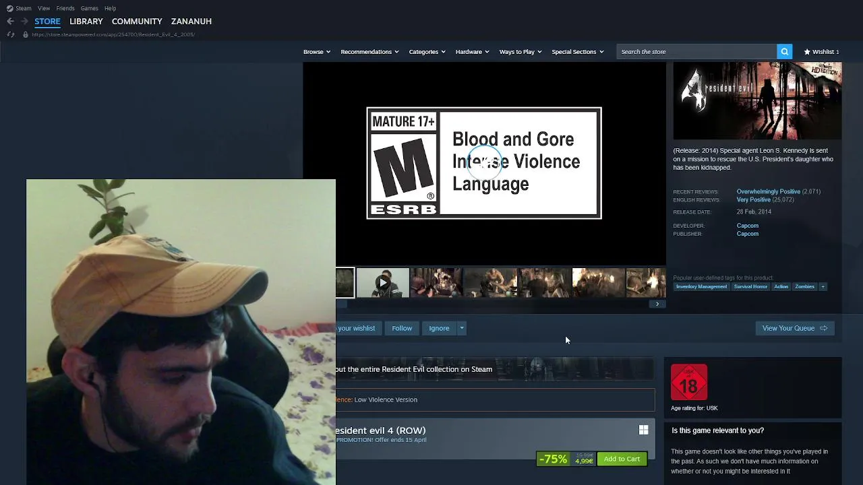Screen dimensions: 863x485
Task: Click the padlock icon beside the URL
Action: tap(26, 34)
